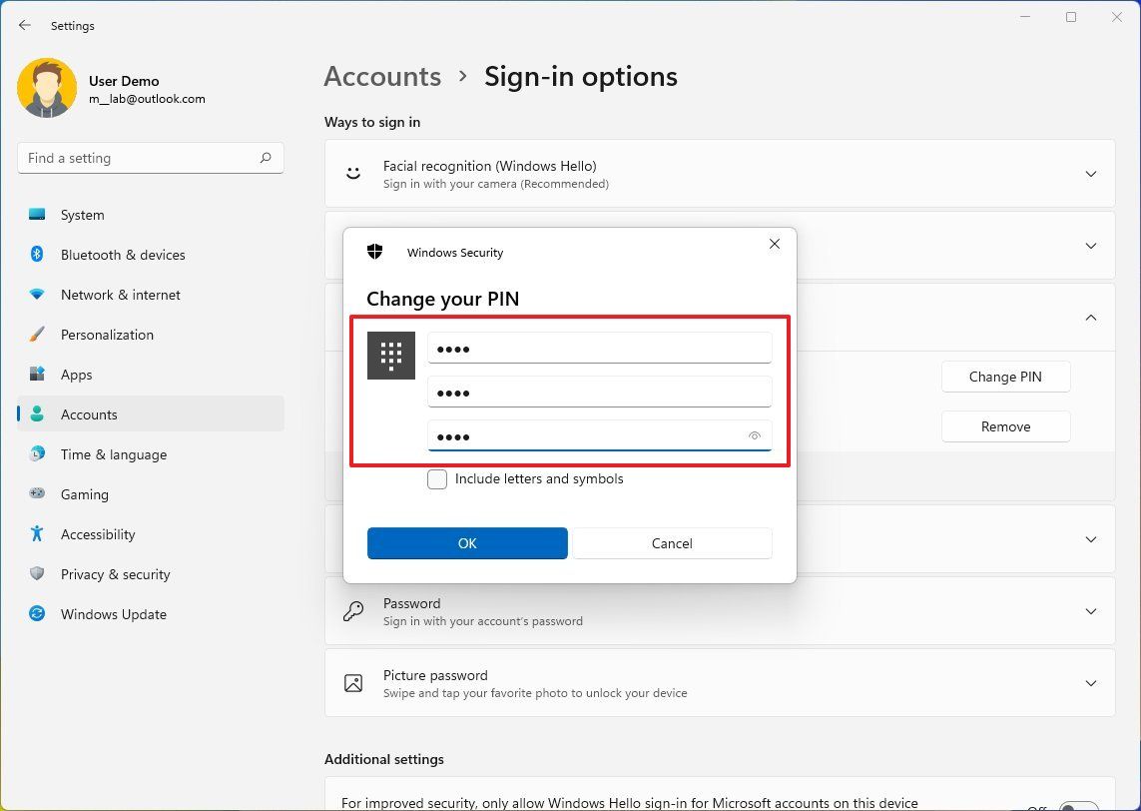Click the PIN keypad icon in the dialog
This screenshot has height=811, width=1141.
pyautogui.click(x=390, y=355)
